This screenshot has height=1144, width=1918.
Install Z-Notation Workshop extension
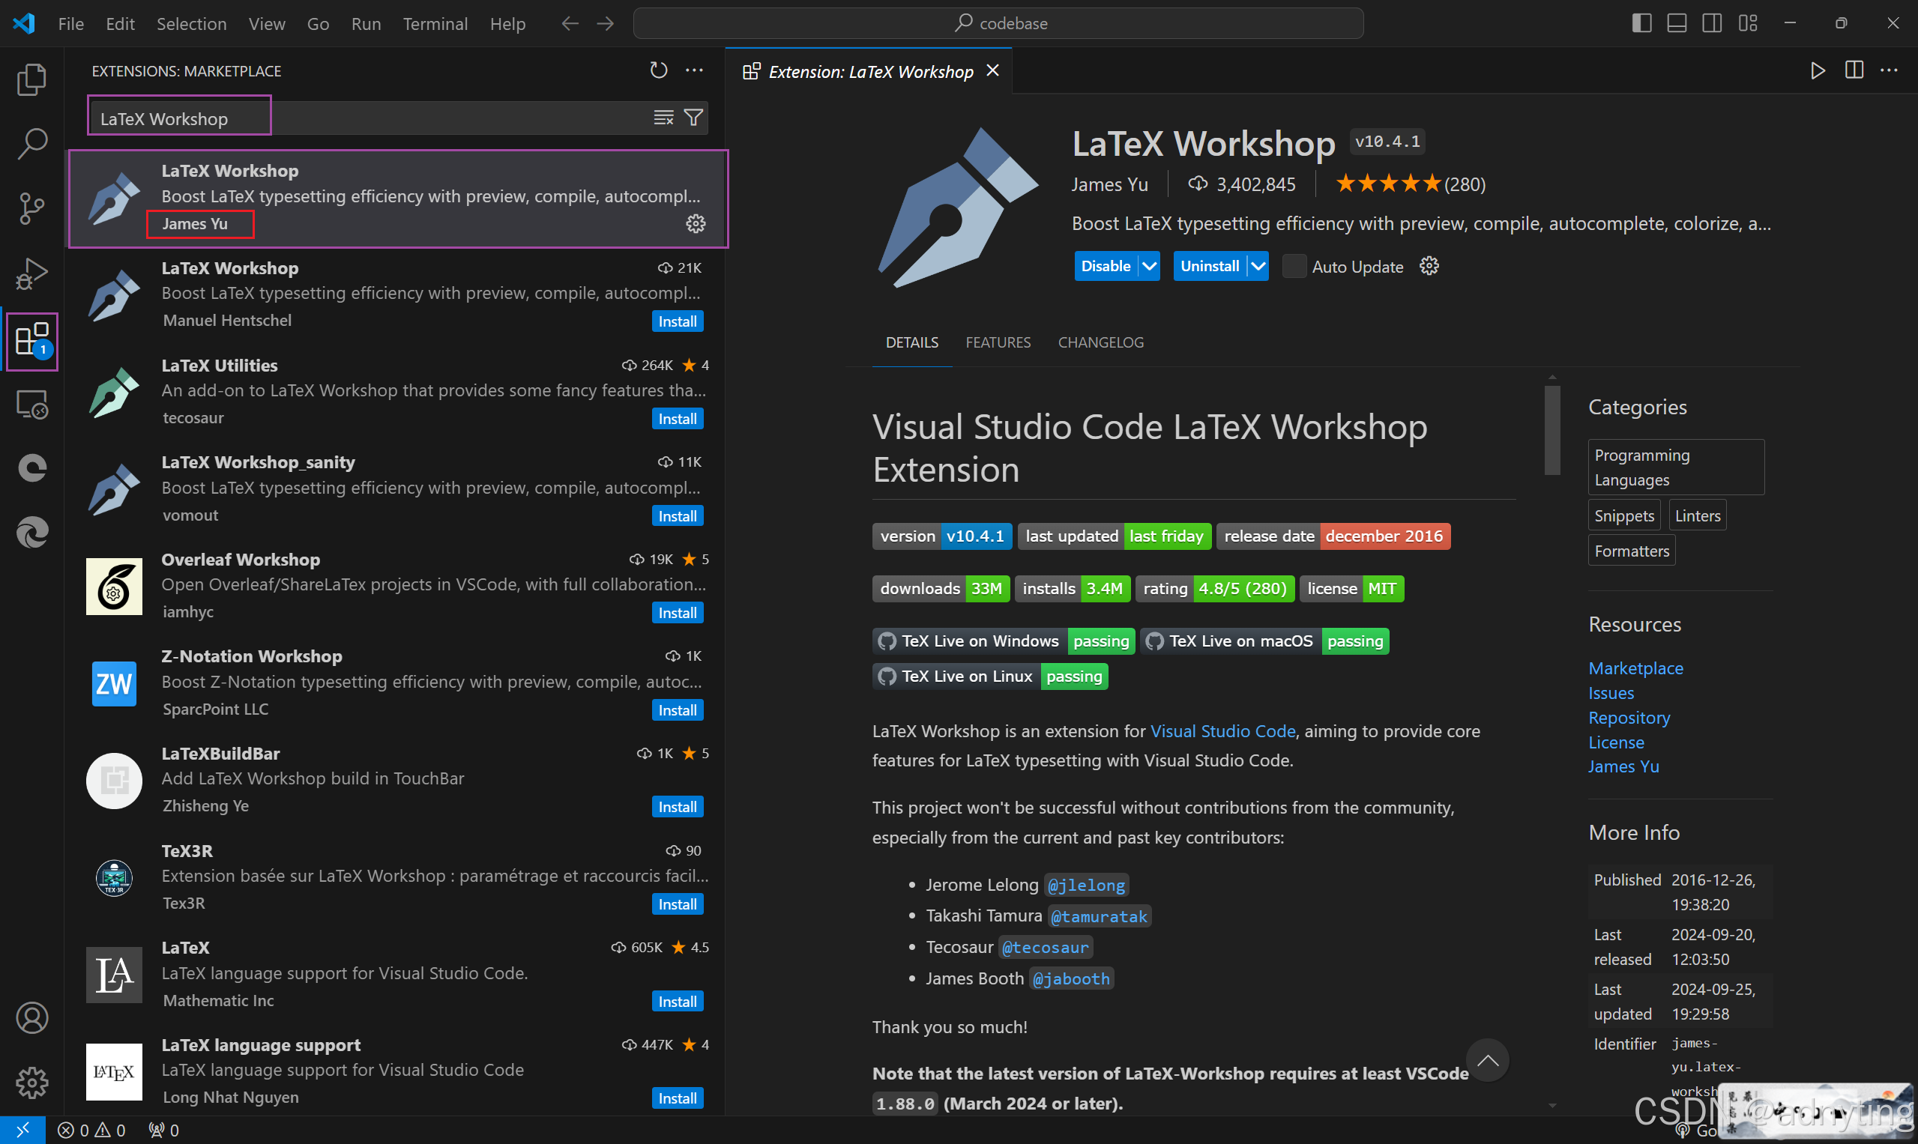(x=677, y=710)
